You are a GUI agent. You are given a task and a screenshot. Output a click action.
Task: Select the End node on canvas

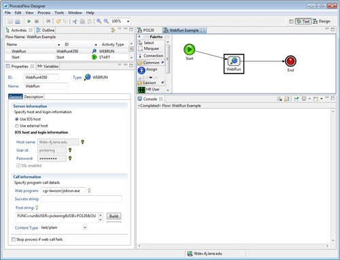pyautogui.click(x=290, y=61)
